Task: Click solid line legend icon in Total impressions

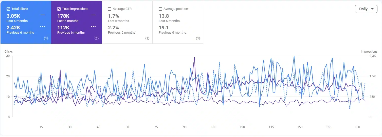Action: pos(93,15)
